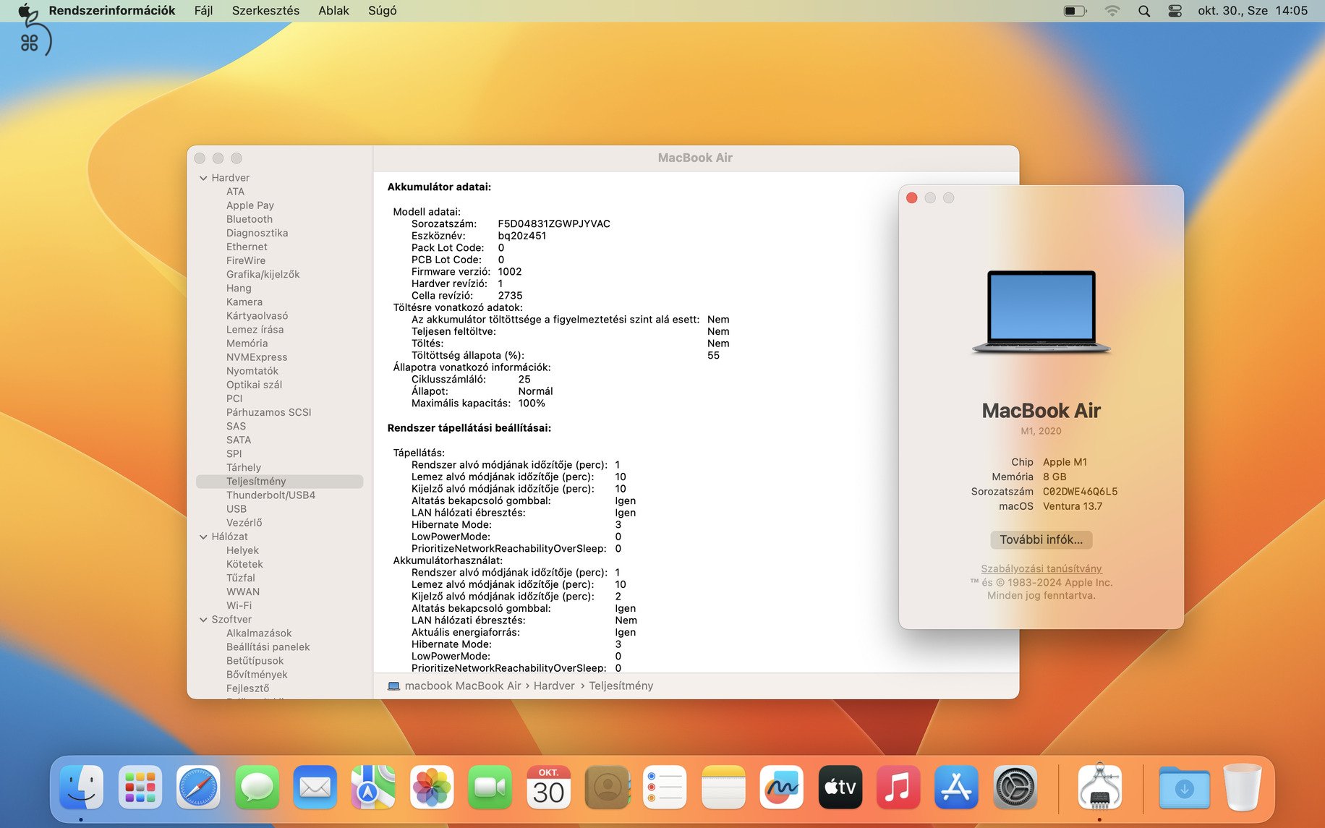Viewport: 1325px width, 828px height.
Task: Open the Ablak menu
Action: tap(334, 11)
